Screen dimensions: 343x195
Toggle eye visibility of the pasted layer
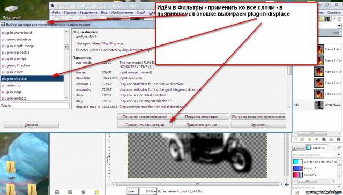pos(296,105)
